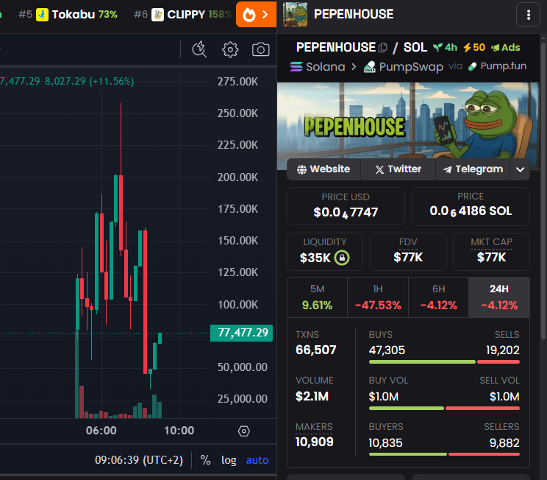This screenshot has height=480, width=547.
Task: Click the Solana chain link
Action: [317, 66]
